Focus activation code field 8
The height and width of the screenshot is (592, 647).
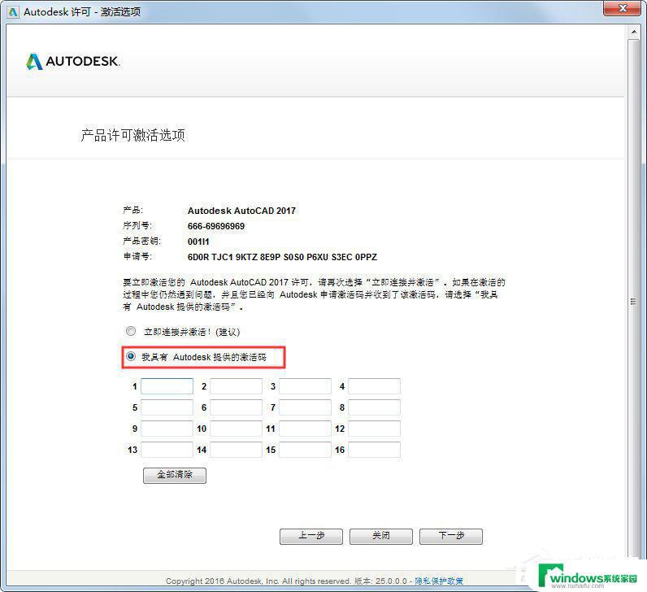(x=374, y=407)
